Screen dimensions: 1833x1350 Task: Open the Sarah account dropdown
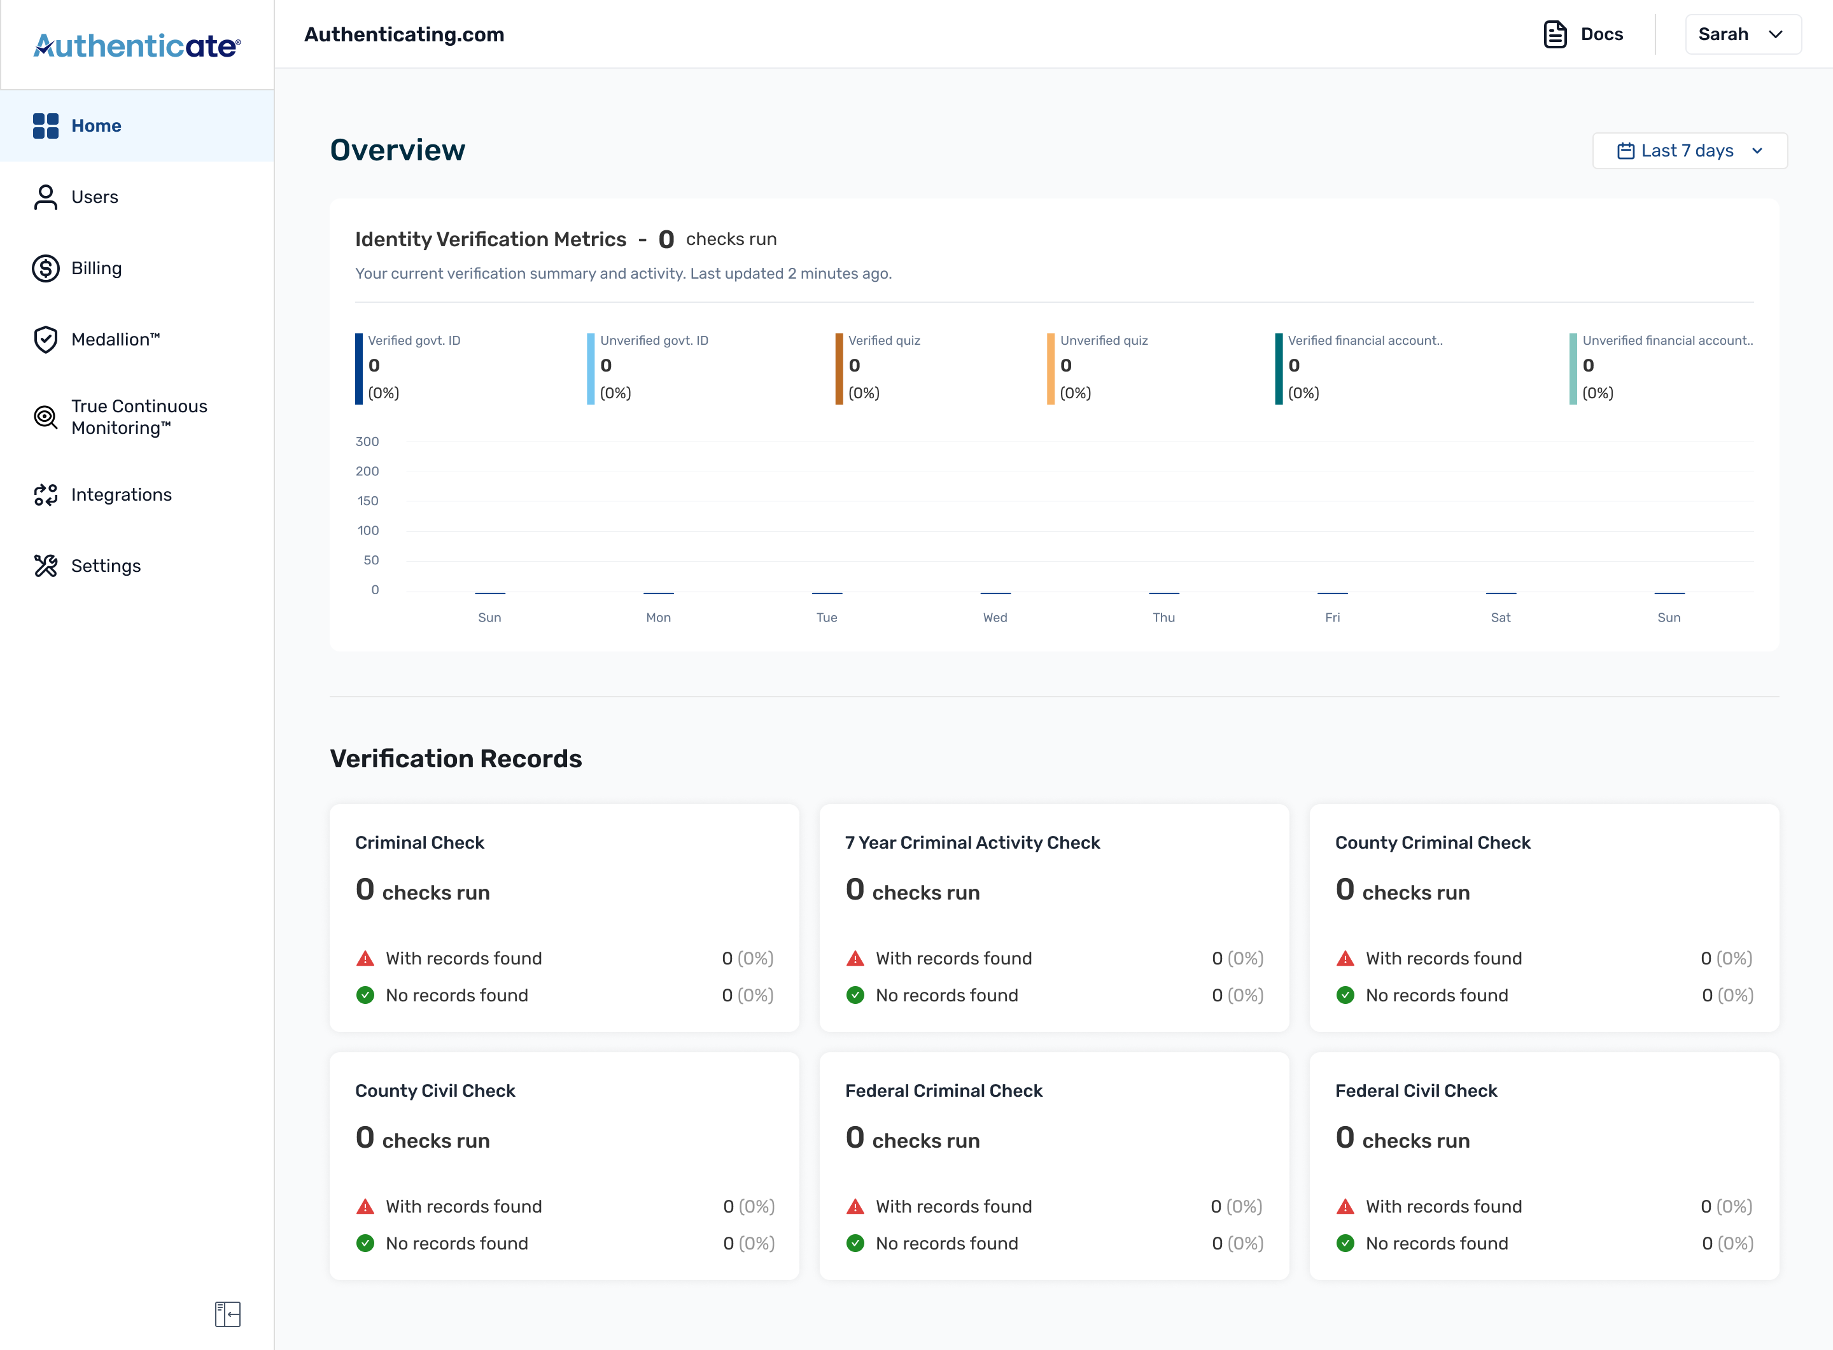point(1743,34)
